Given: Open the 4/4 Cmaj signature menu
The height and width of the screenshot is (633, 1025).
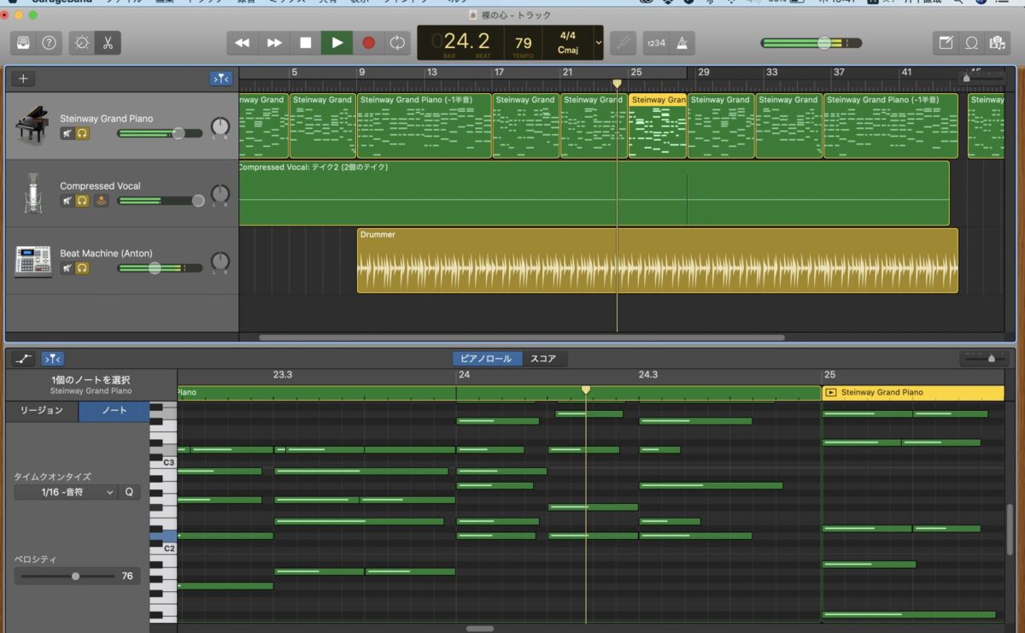Looking at the screenshot, I should pos(567,43).
